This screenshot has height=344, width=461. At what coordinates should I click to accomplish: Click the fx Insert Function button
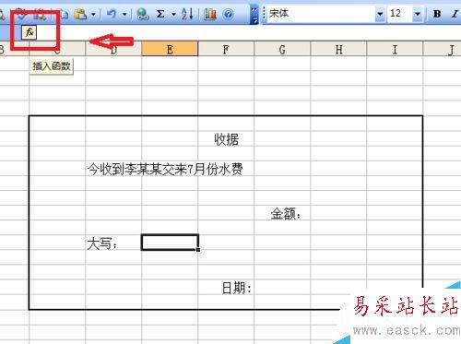pyautogui.click(x=30, y=32)
